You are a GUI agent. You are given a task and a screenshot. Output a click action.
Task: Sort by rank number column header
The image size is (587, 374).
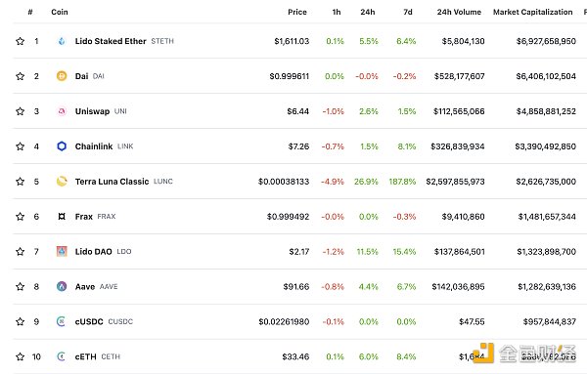[x=30, y=12]
